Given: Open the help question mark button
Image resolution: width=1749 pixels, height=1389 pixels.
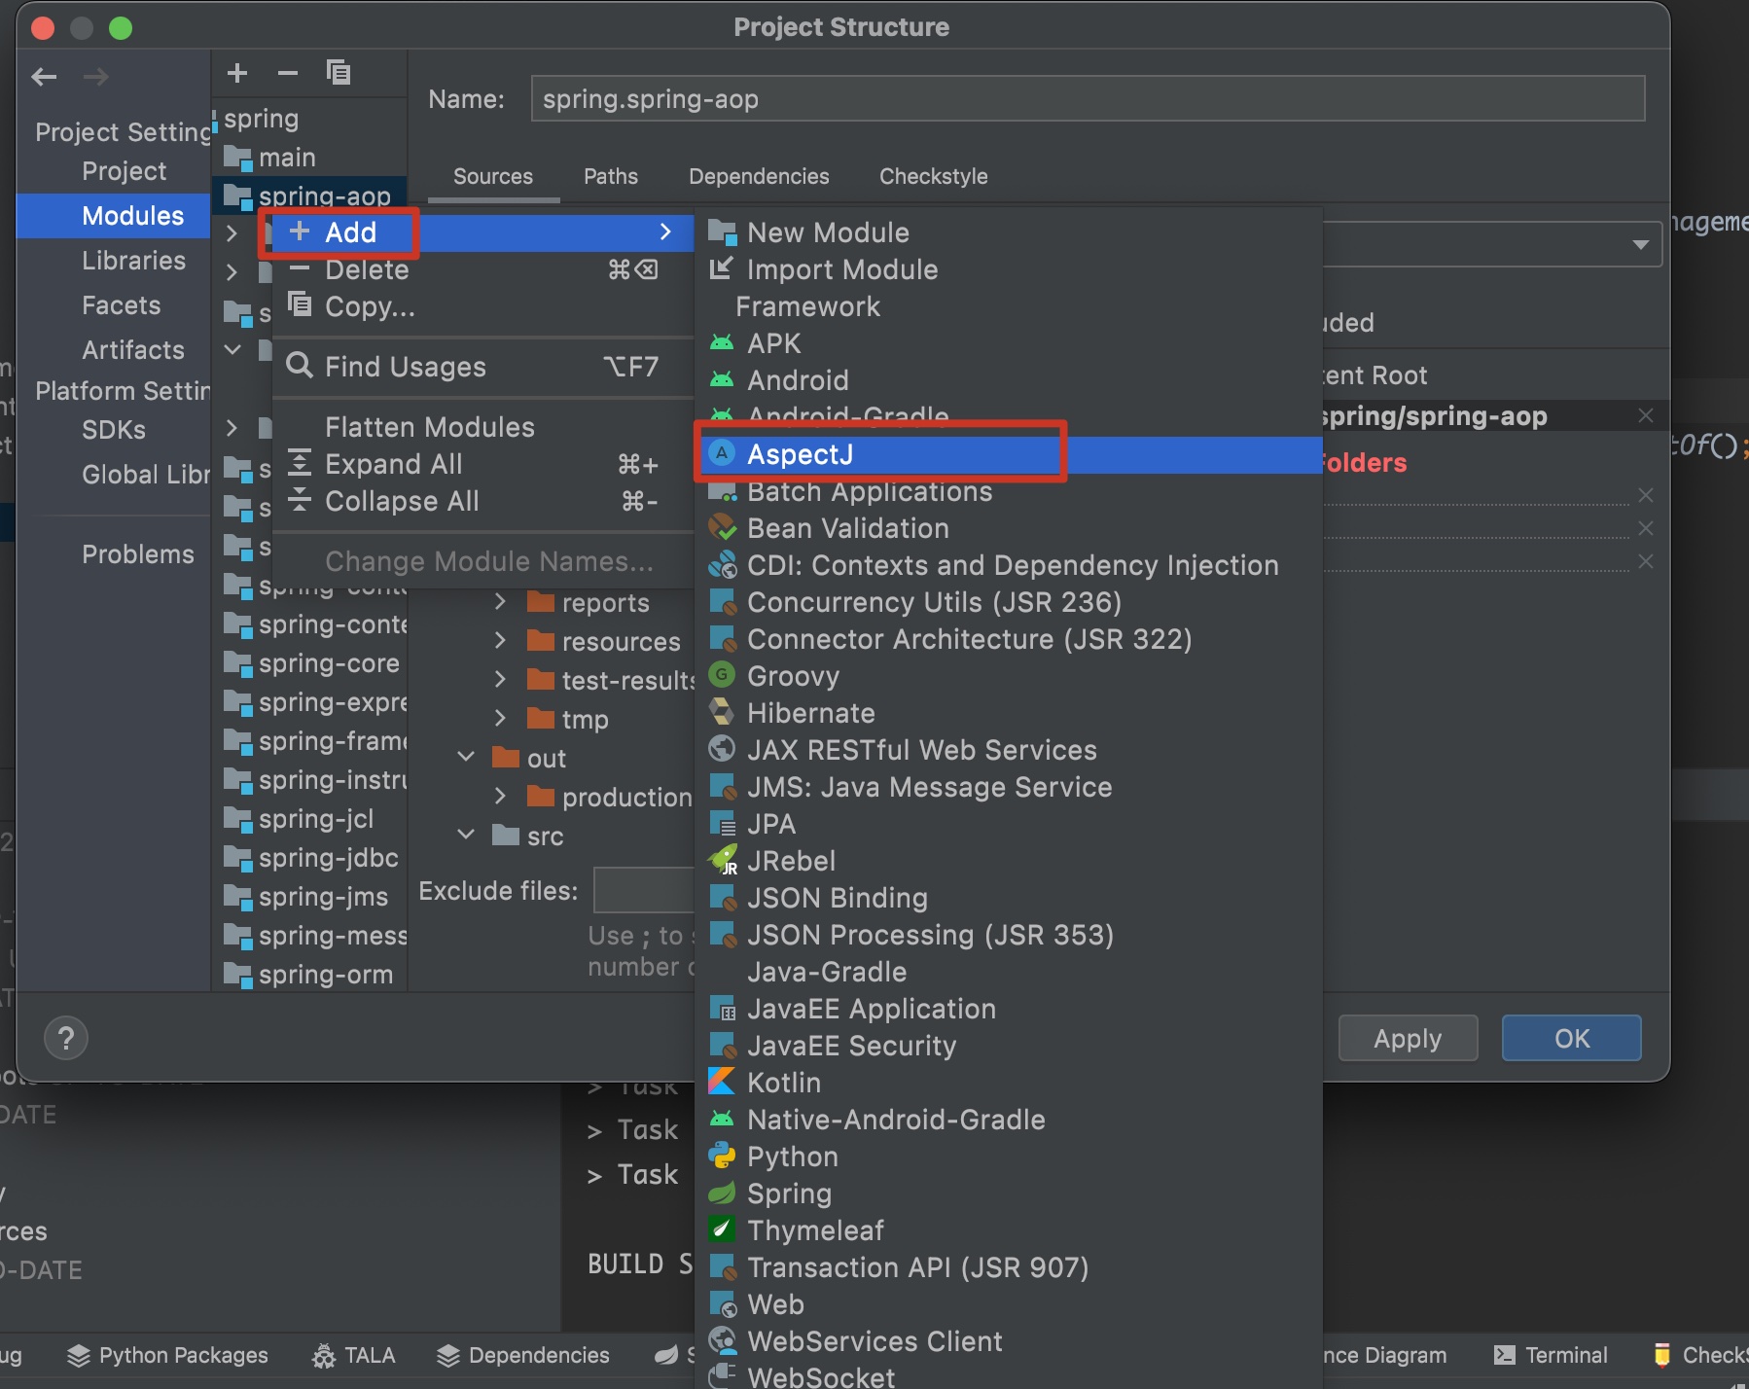Looking at the screenshot, I should point(66,1038).
